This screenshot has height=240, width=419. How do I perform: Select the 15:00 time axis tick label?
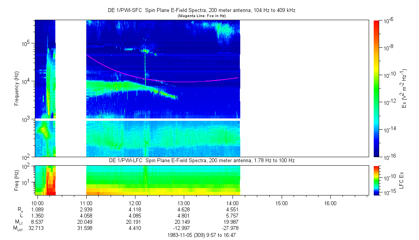tap(281, 203)
